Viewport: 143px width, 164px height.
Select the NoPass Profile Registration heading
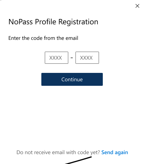coord(53,22)
